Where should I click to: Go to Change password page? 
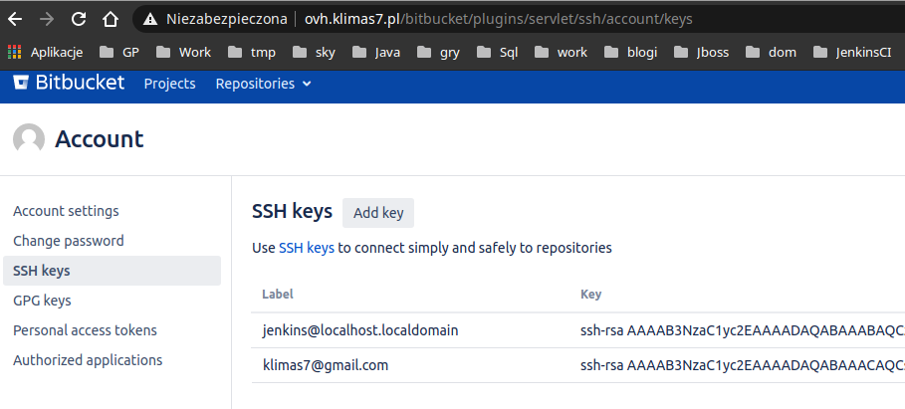68,241
